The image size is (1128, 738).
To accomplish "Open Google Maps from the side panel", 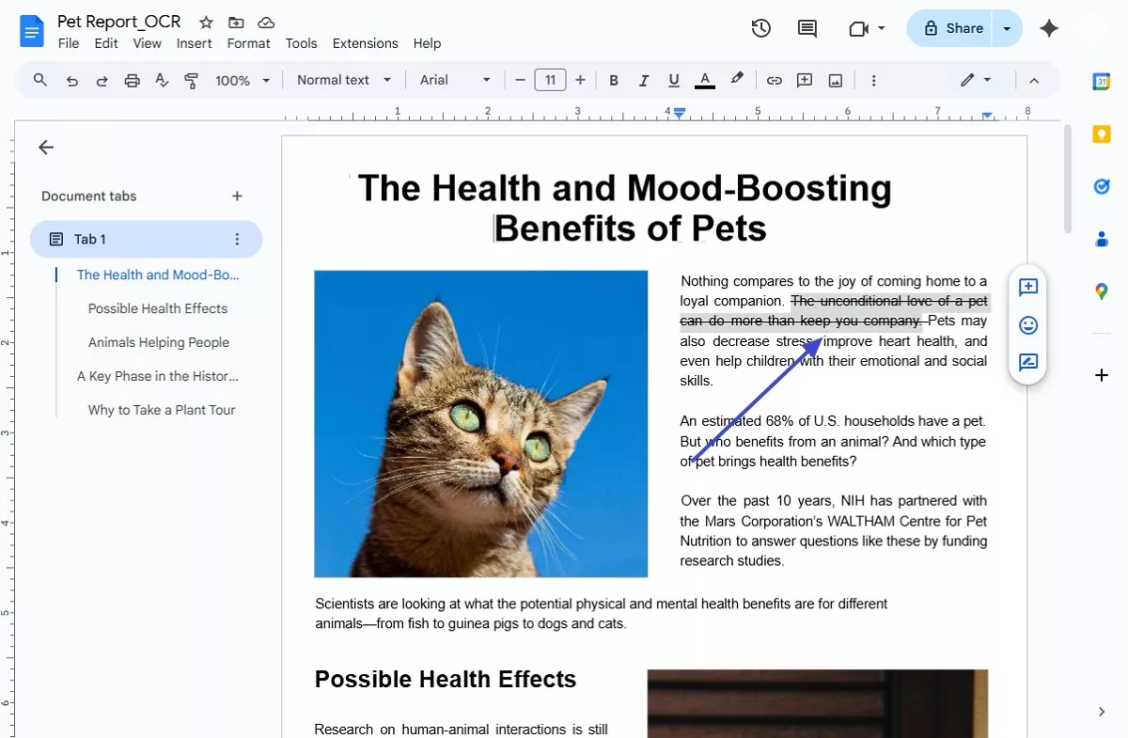I will click(x=1101, y=291).
